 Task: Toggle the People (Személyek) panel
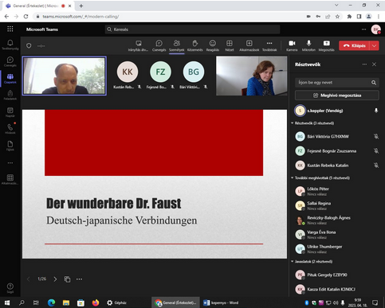point(177,45)
